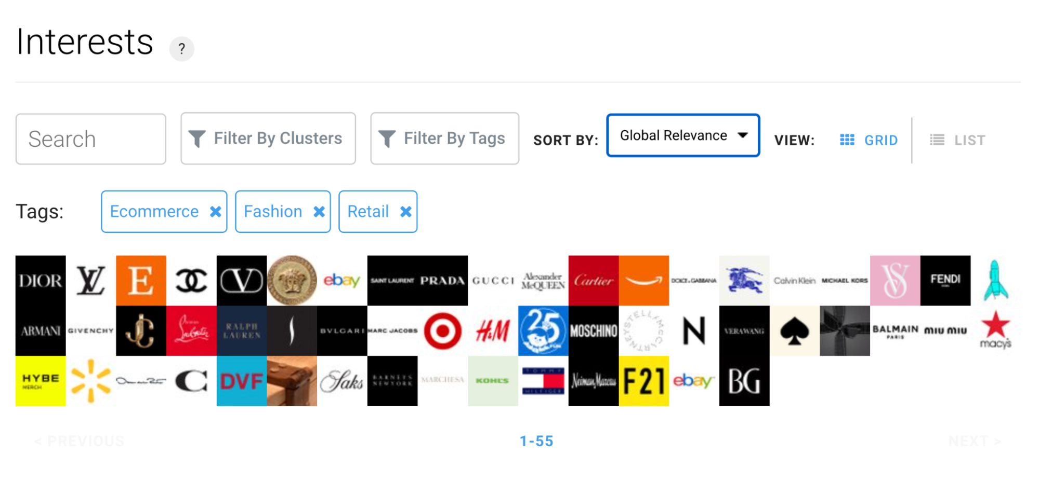Select the Saint Laurent tile
The image size is (1039, 482).
[x=392, y=280]
